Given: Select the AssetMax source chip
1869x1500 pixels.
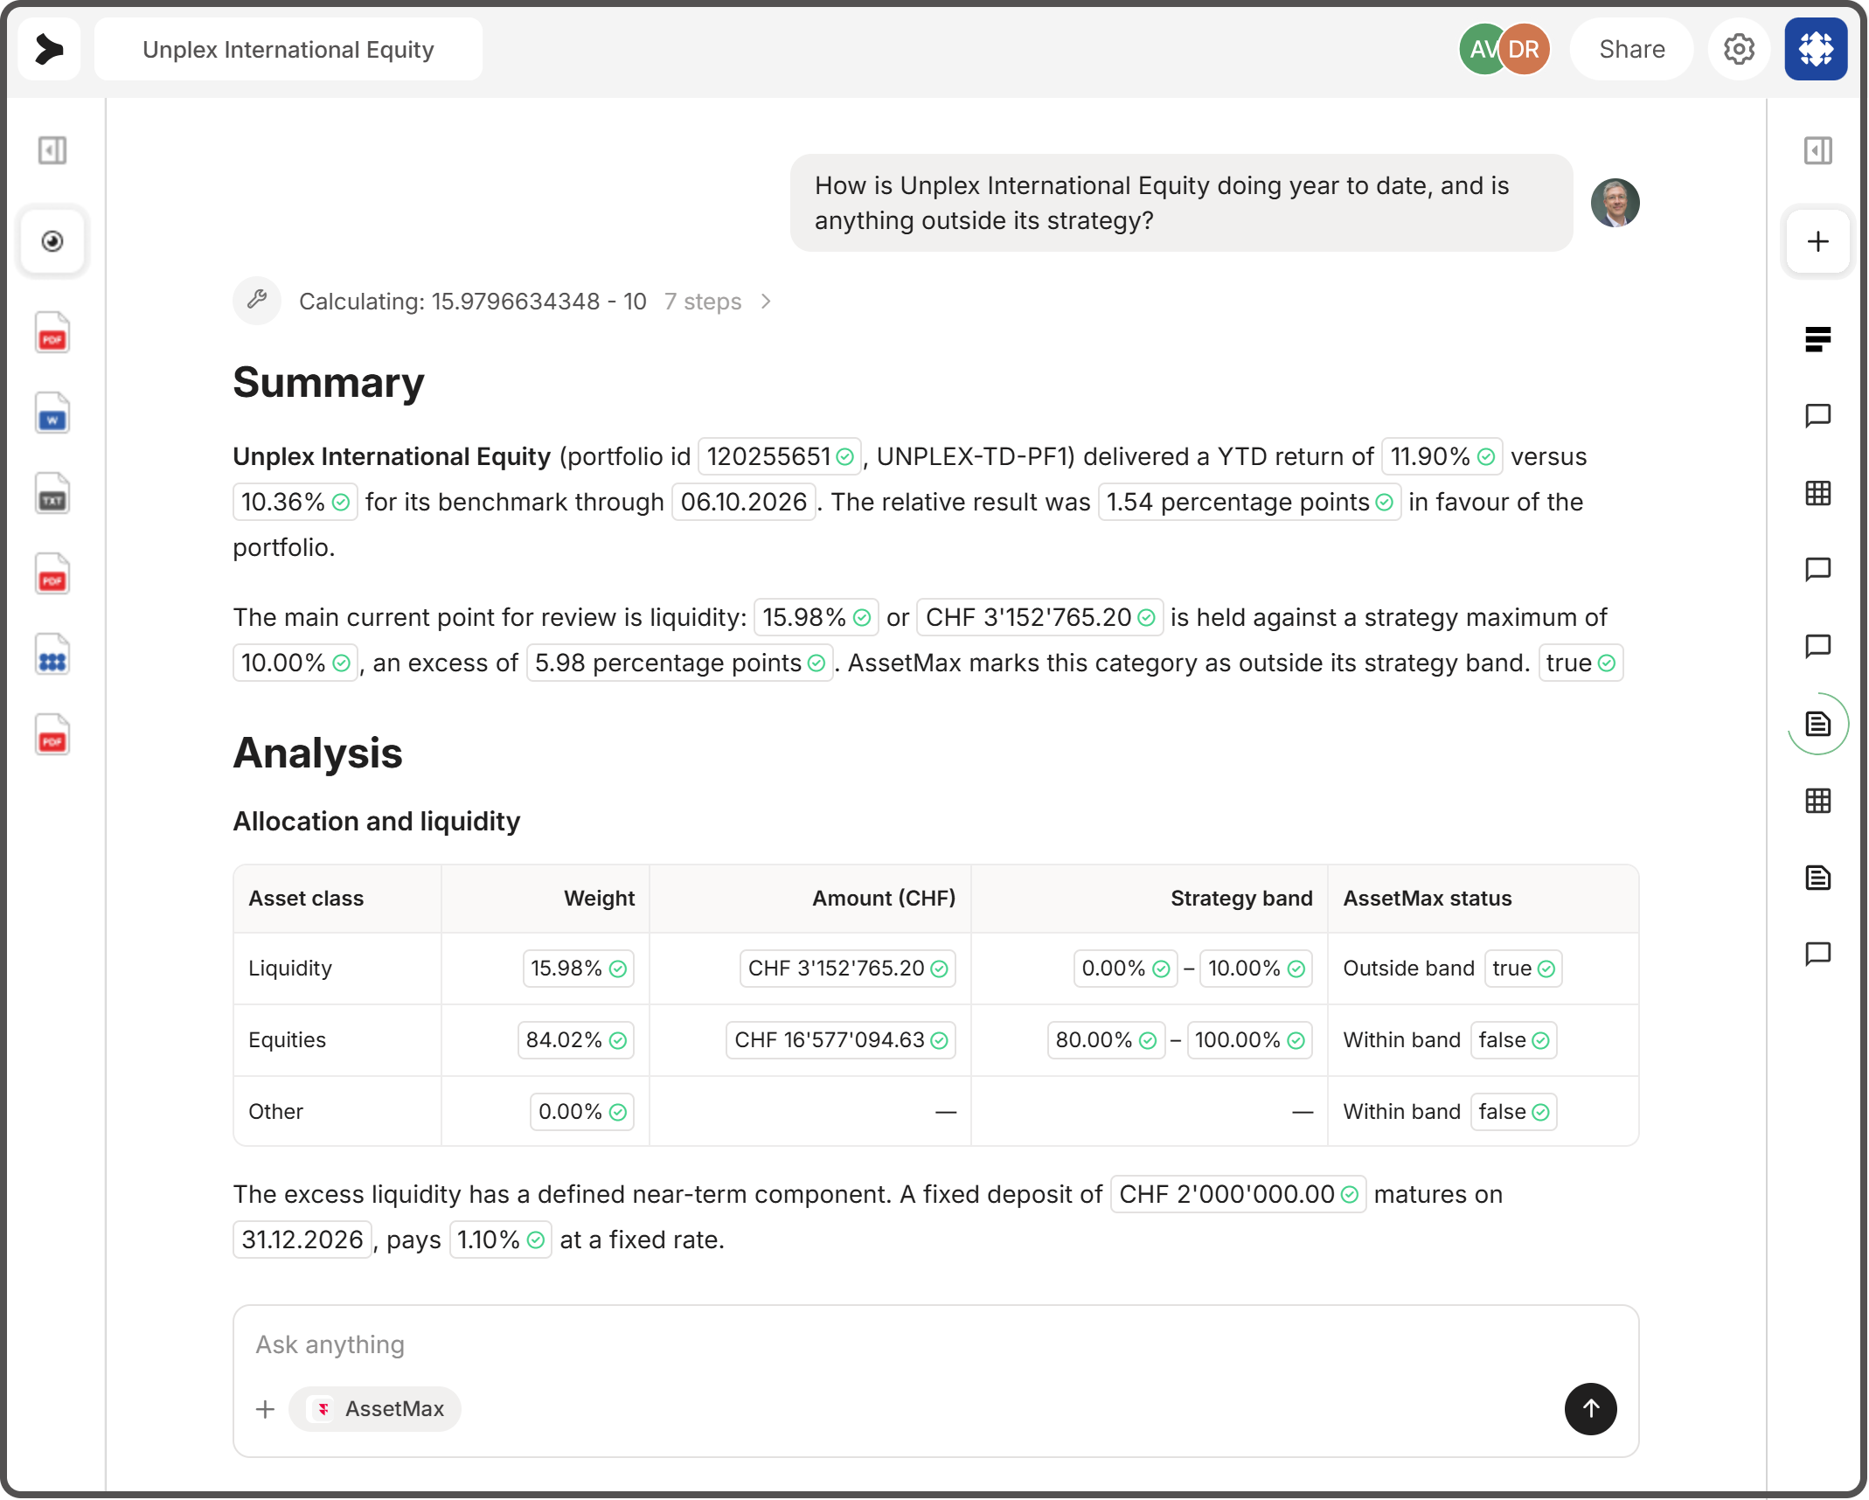Looking at the screenshot, I should [376, 1409].
